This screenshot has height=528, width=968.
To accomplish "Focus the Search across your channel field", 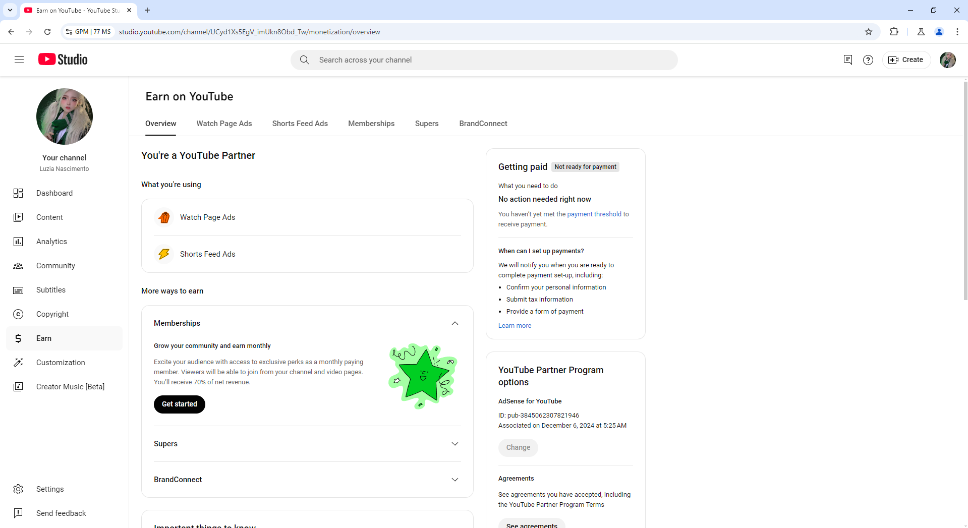I will coord(484,60).
